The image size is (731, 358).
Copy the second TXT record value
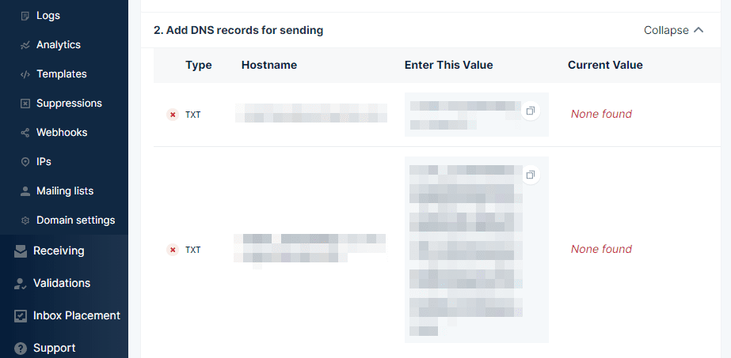click(x=531, y=175)
